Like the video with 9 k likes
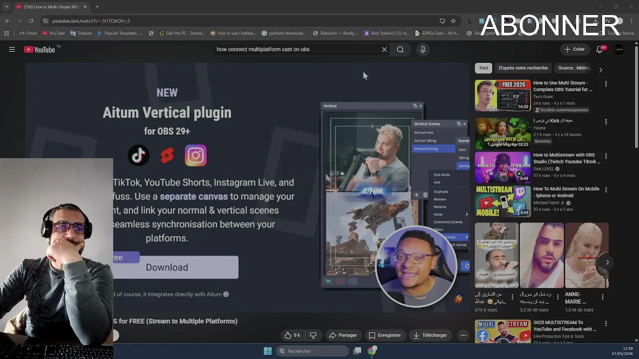This screenshot has height=359, width=639. (293, 335)
